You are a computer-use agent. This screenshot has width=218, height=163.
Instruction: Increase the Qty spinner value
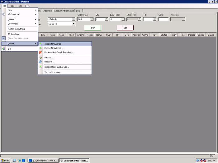point(107,18)
